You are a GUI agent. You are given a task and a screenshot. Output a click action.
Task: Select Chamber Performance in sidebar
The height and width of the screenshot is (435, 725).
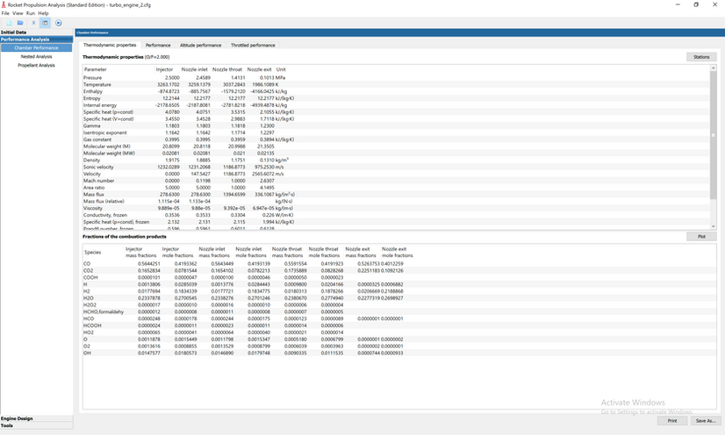37,47
